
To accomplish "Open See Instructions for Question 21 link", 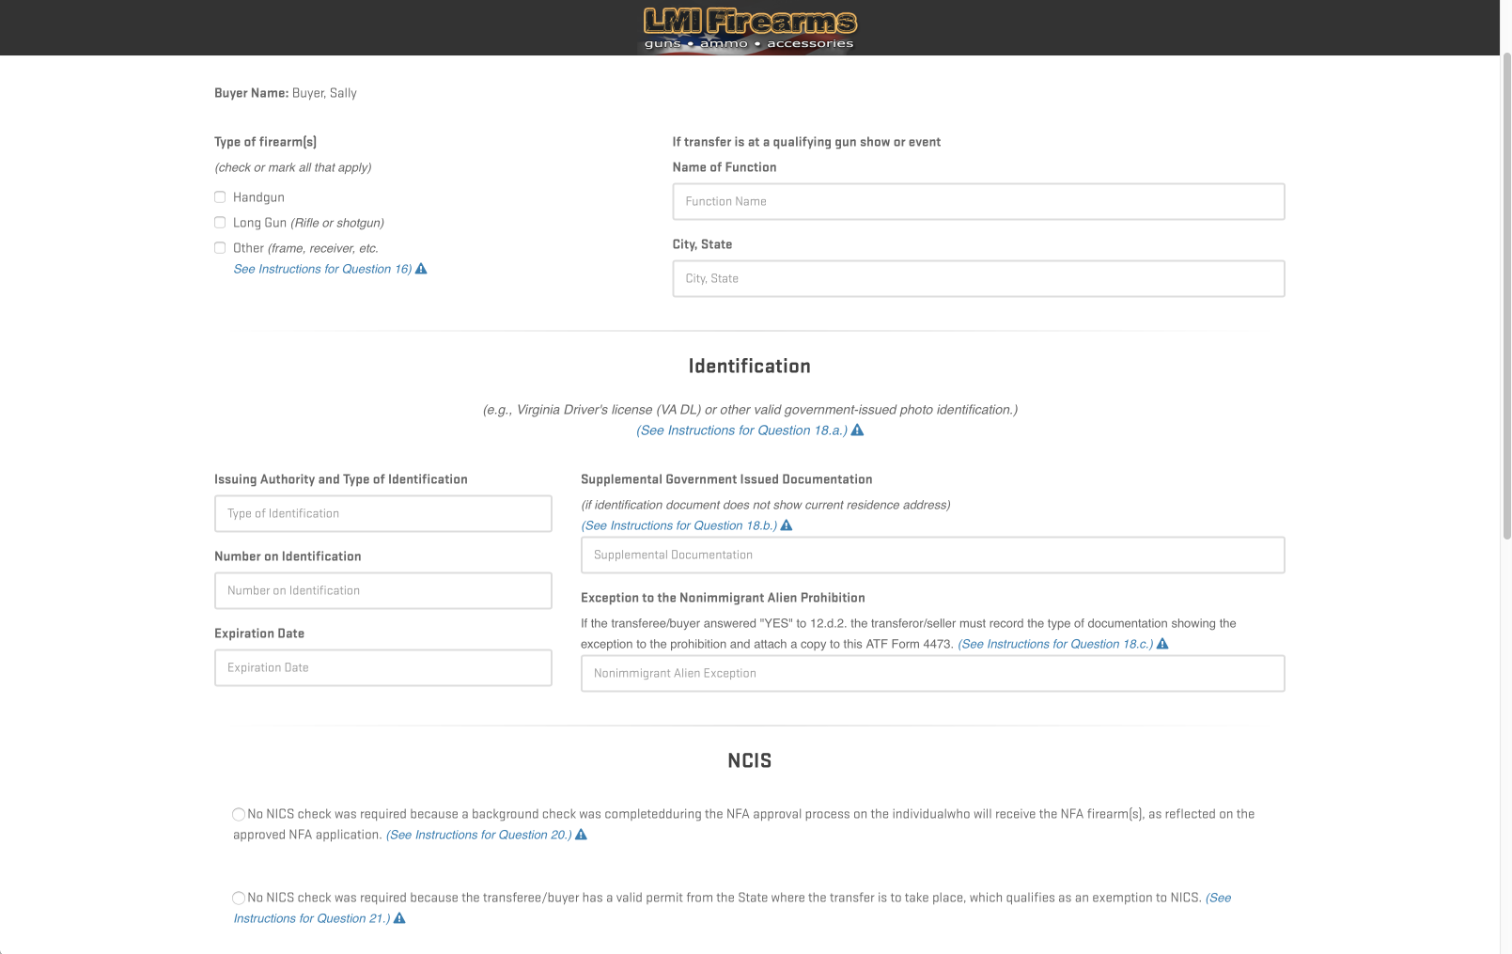I will click(311, 918).
